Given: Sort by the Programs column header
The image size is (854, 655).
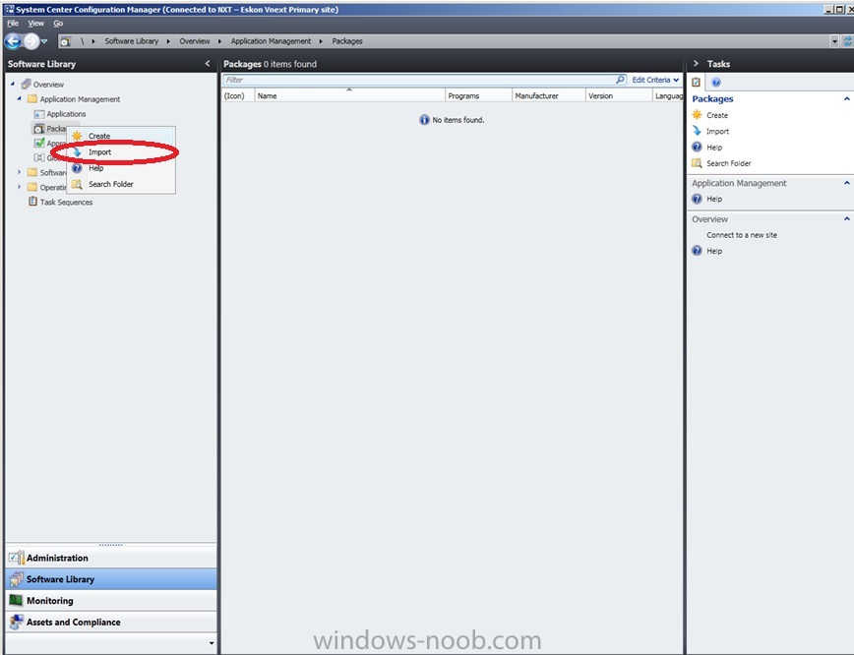Looking at the screenshot, I should coord(478,95).
